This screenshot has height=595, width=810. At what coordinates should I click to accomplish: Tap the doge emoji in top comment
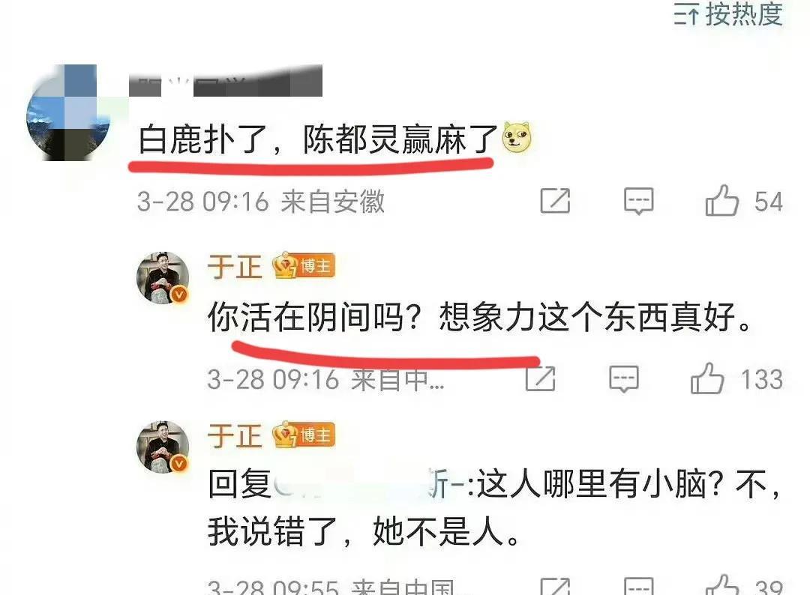517,137
